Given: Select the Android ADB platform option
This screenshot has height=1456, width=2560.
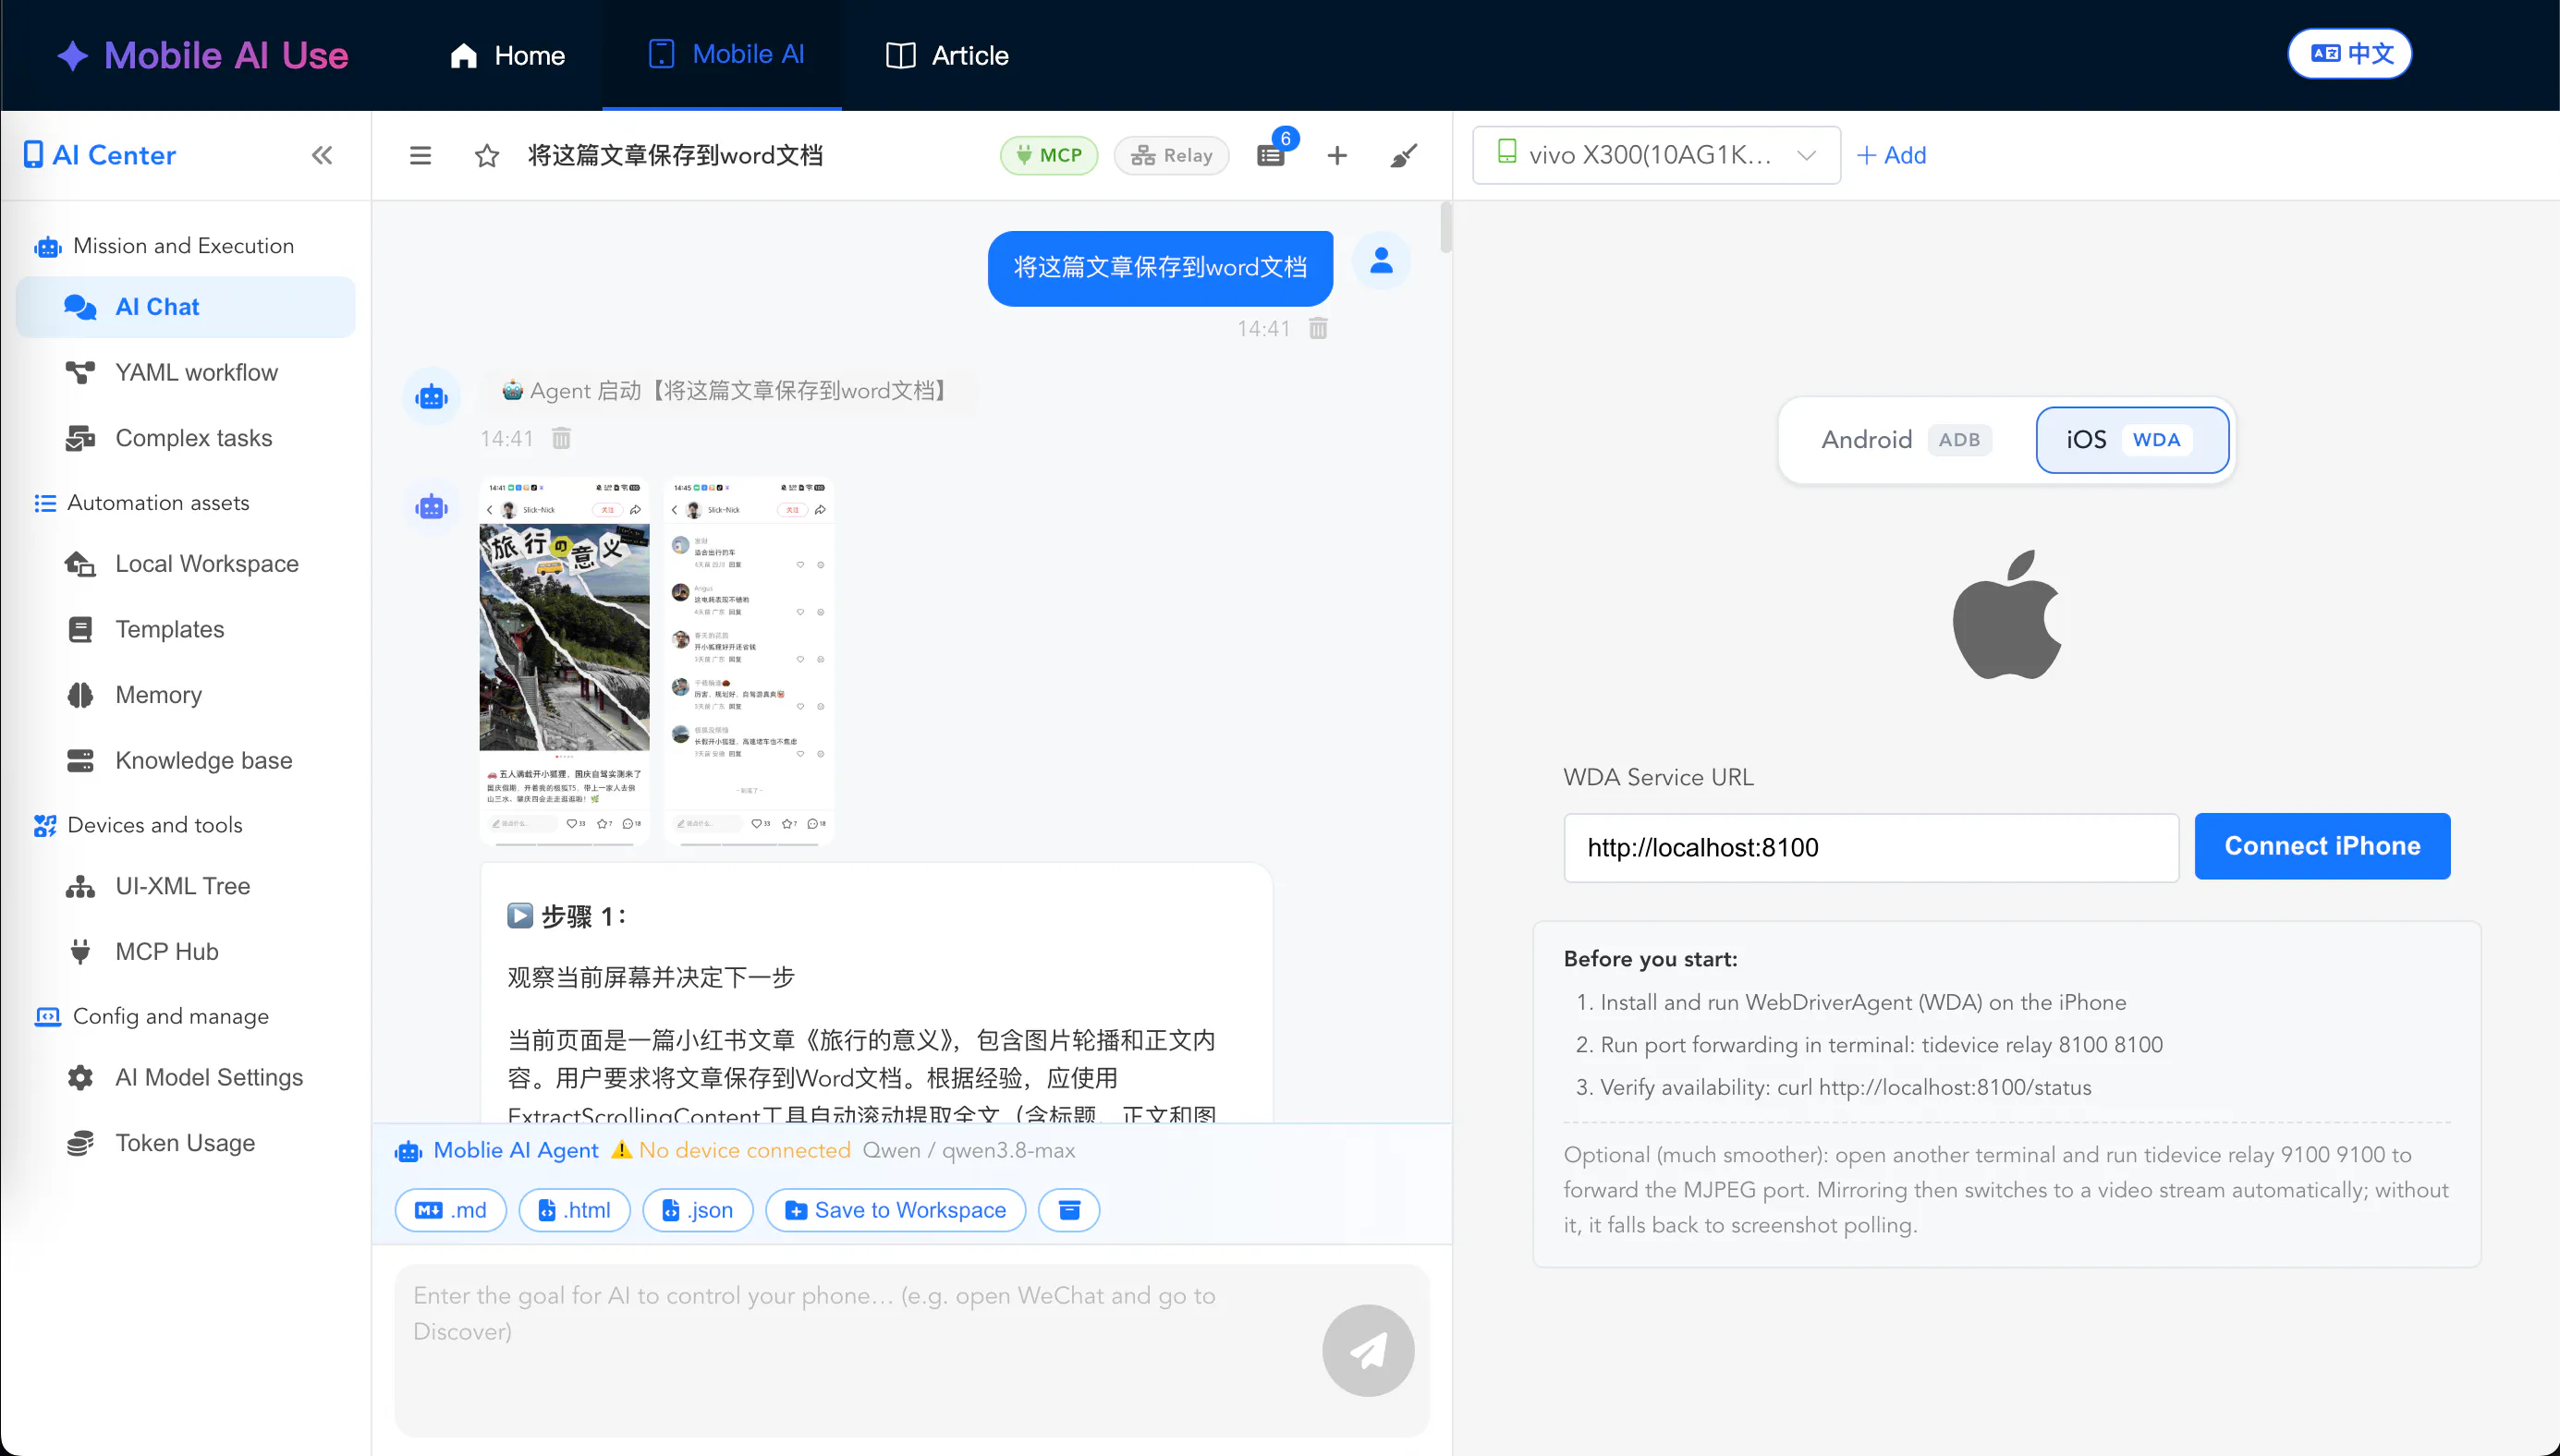Looking at the screenshot, I should coord(1906,440).
